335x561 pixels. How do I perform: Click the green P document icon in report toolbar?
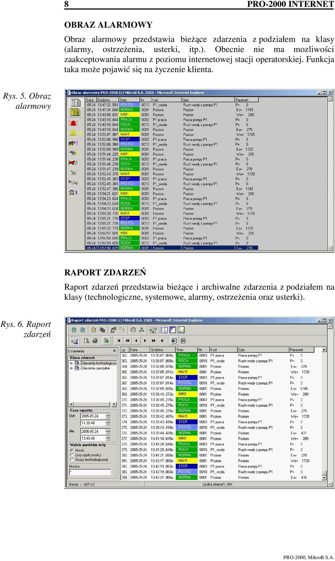[x=74, y=330]
